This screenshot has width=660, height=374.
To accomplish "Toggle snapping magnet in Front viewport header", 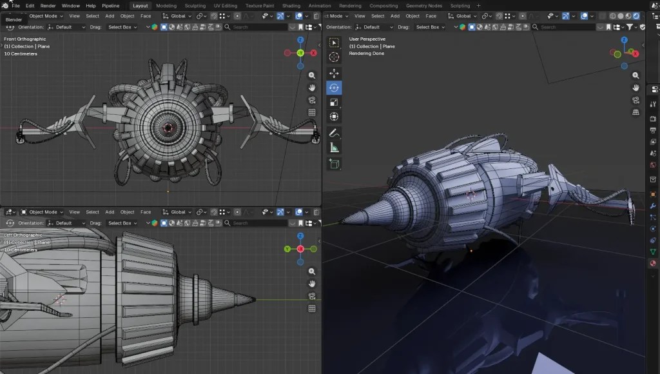I will tap(214, 16).
